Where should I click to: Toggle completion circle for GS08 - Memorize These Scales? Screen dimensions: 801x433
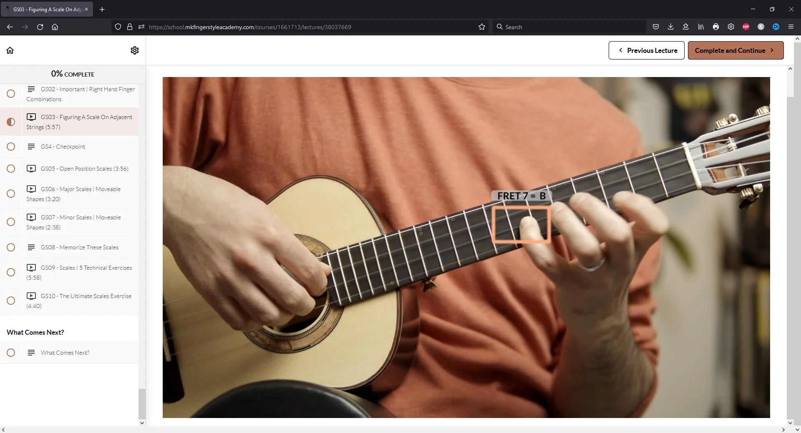[x=11, y=247]
